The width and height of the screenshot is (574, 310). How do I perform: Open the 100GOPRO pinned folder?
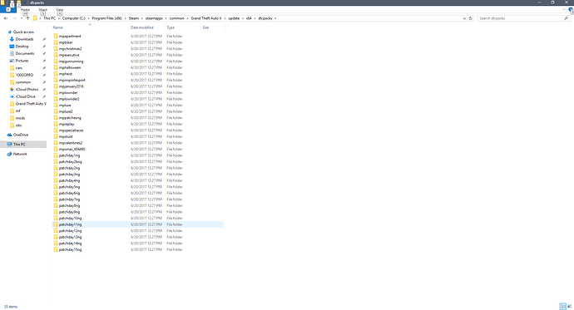(24, 75)
